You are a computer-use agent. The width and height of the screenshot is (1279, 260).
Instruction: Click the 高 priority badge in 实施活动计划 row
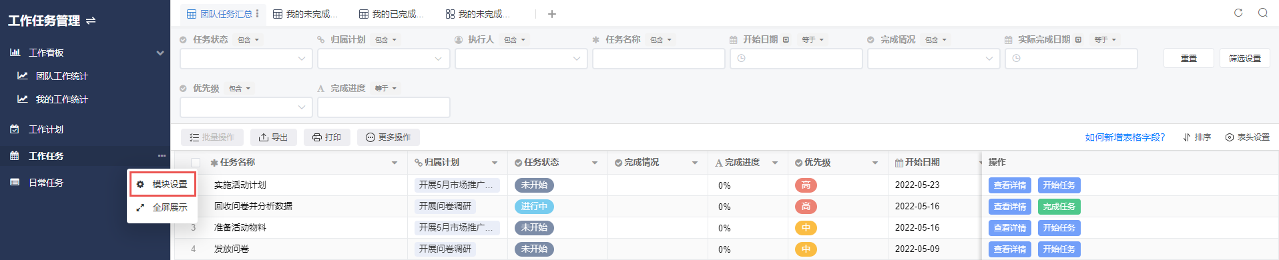pos(806,185)
